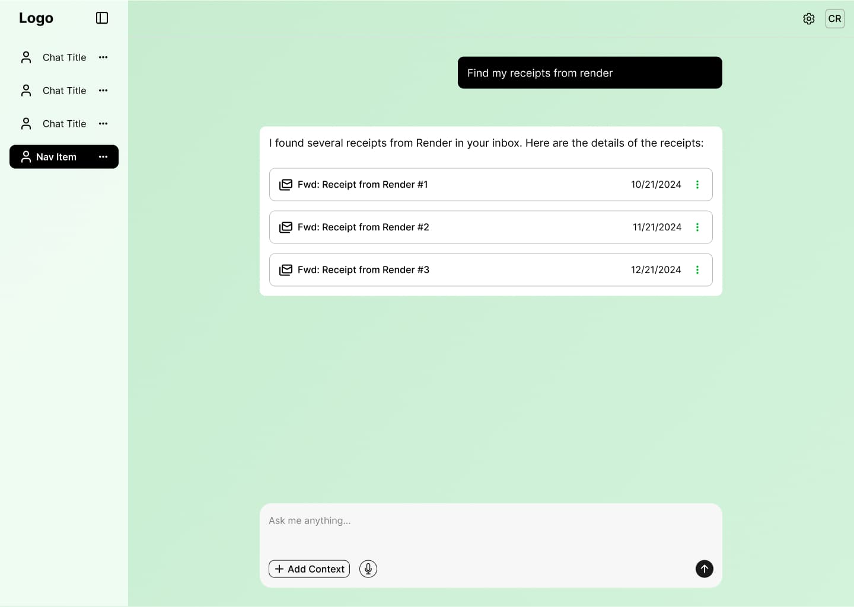The height and width of the screenshot is (607, 854).
Task: Select the Nav Item entry
Action: click(x=56, y=157)
